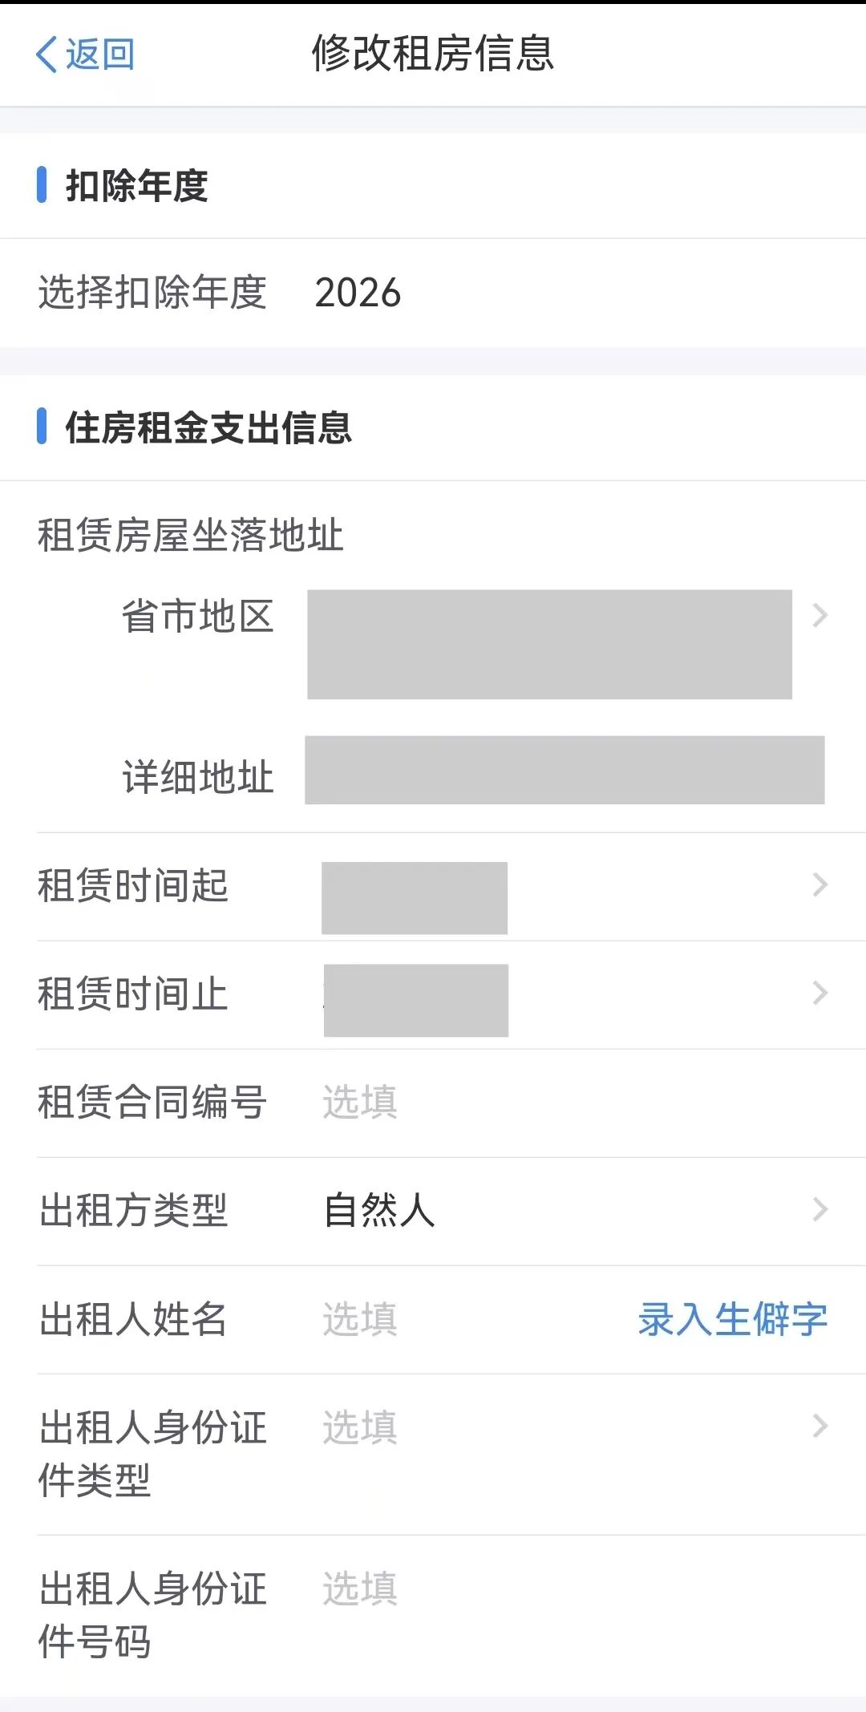
Task: Select the 自然人 landlord type value
Action: 379,1210
